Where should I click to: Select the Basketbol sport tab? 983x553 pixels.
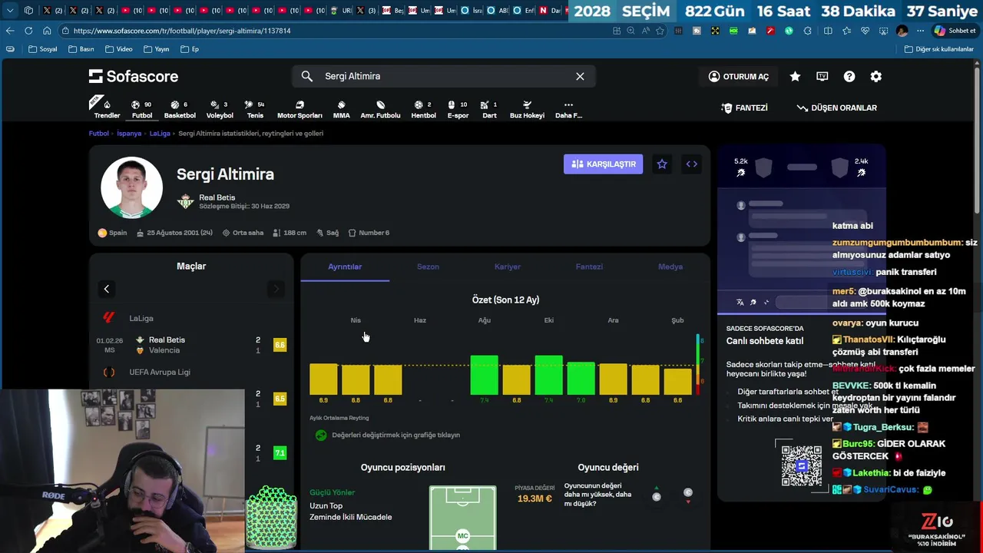pyautogui.click(x=180, y=109)
